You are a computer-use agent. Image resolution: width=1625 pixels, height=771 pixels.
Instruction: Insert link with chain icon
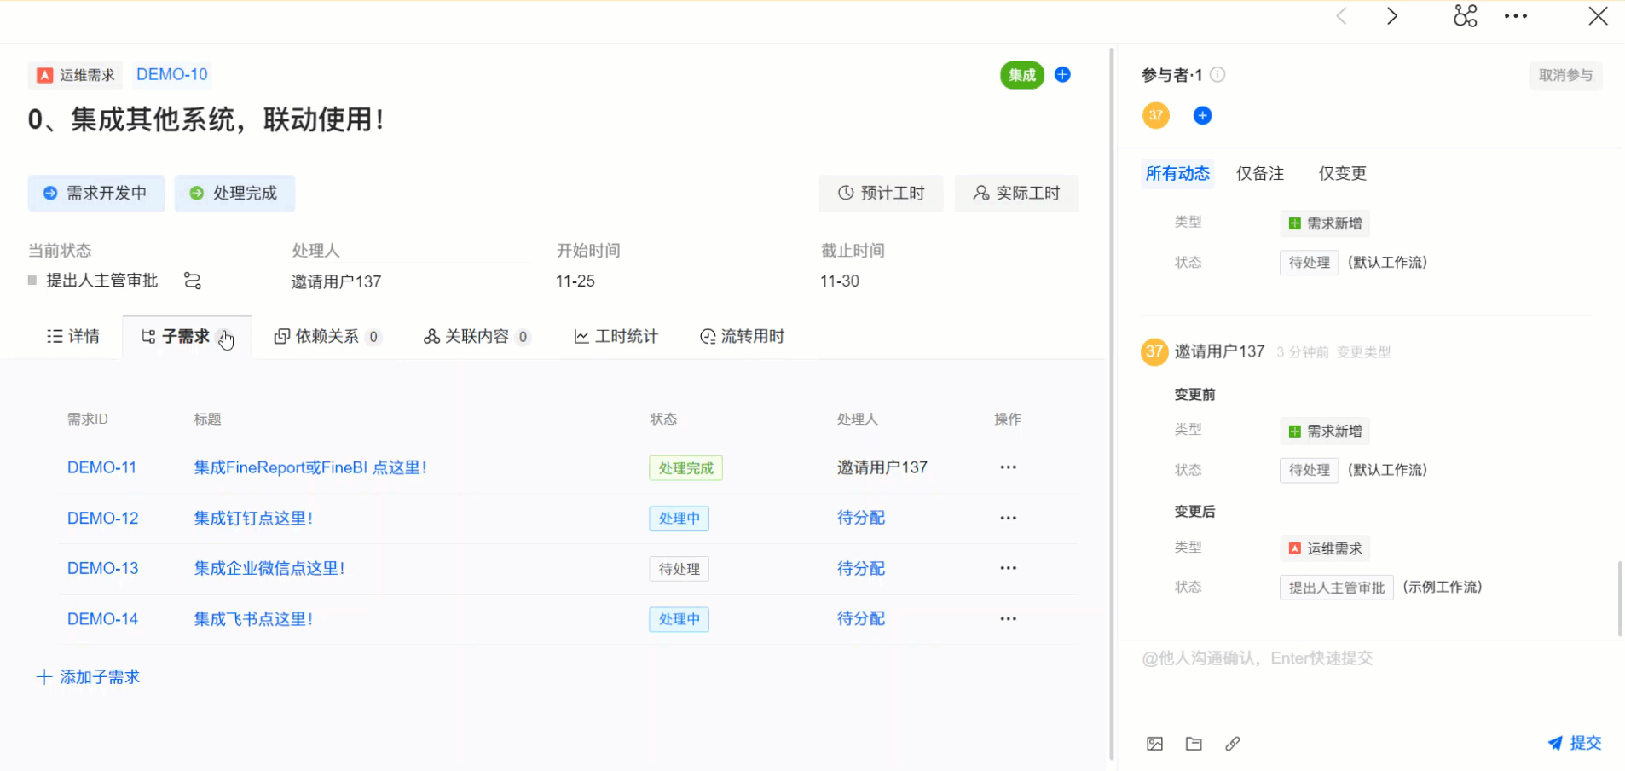pyautogui.click(x=1233, y=744)
